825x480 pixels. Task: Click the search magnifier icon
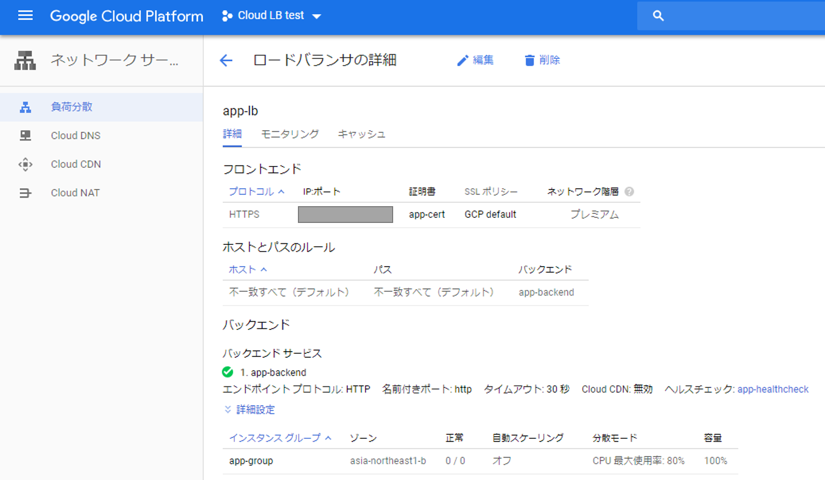click(658, 16)
